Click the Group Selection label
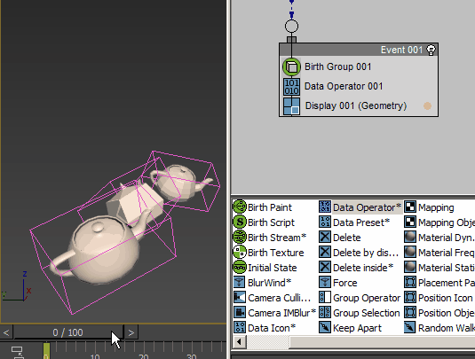Image resolution: width=475 pixels, height=359 pixels. click(367, 313)
